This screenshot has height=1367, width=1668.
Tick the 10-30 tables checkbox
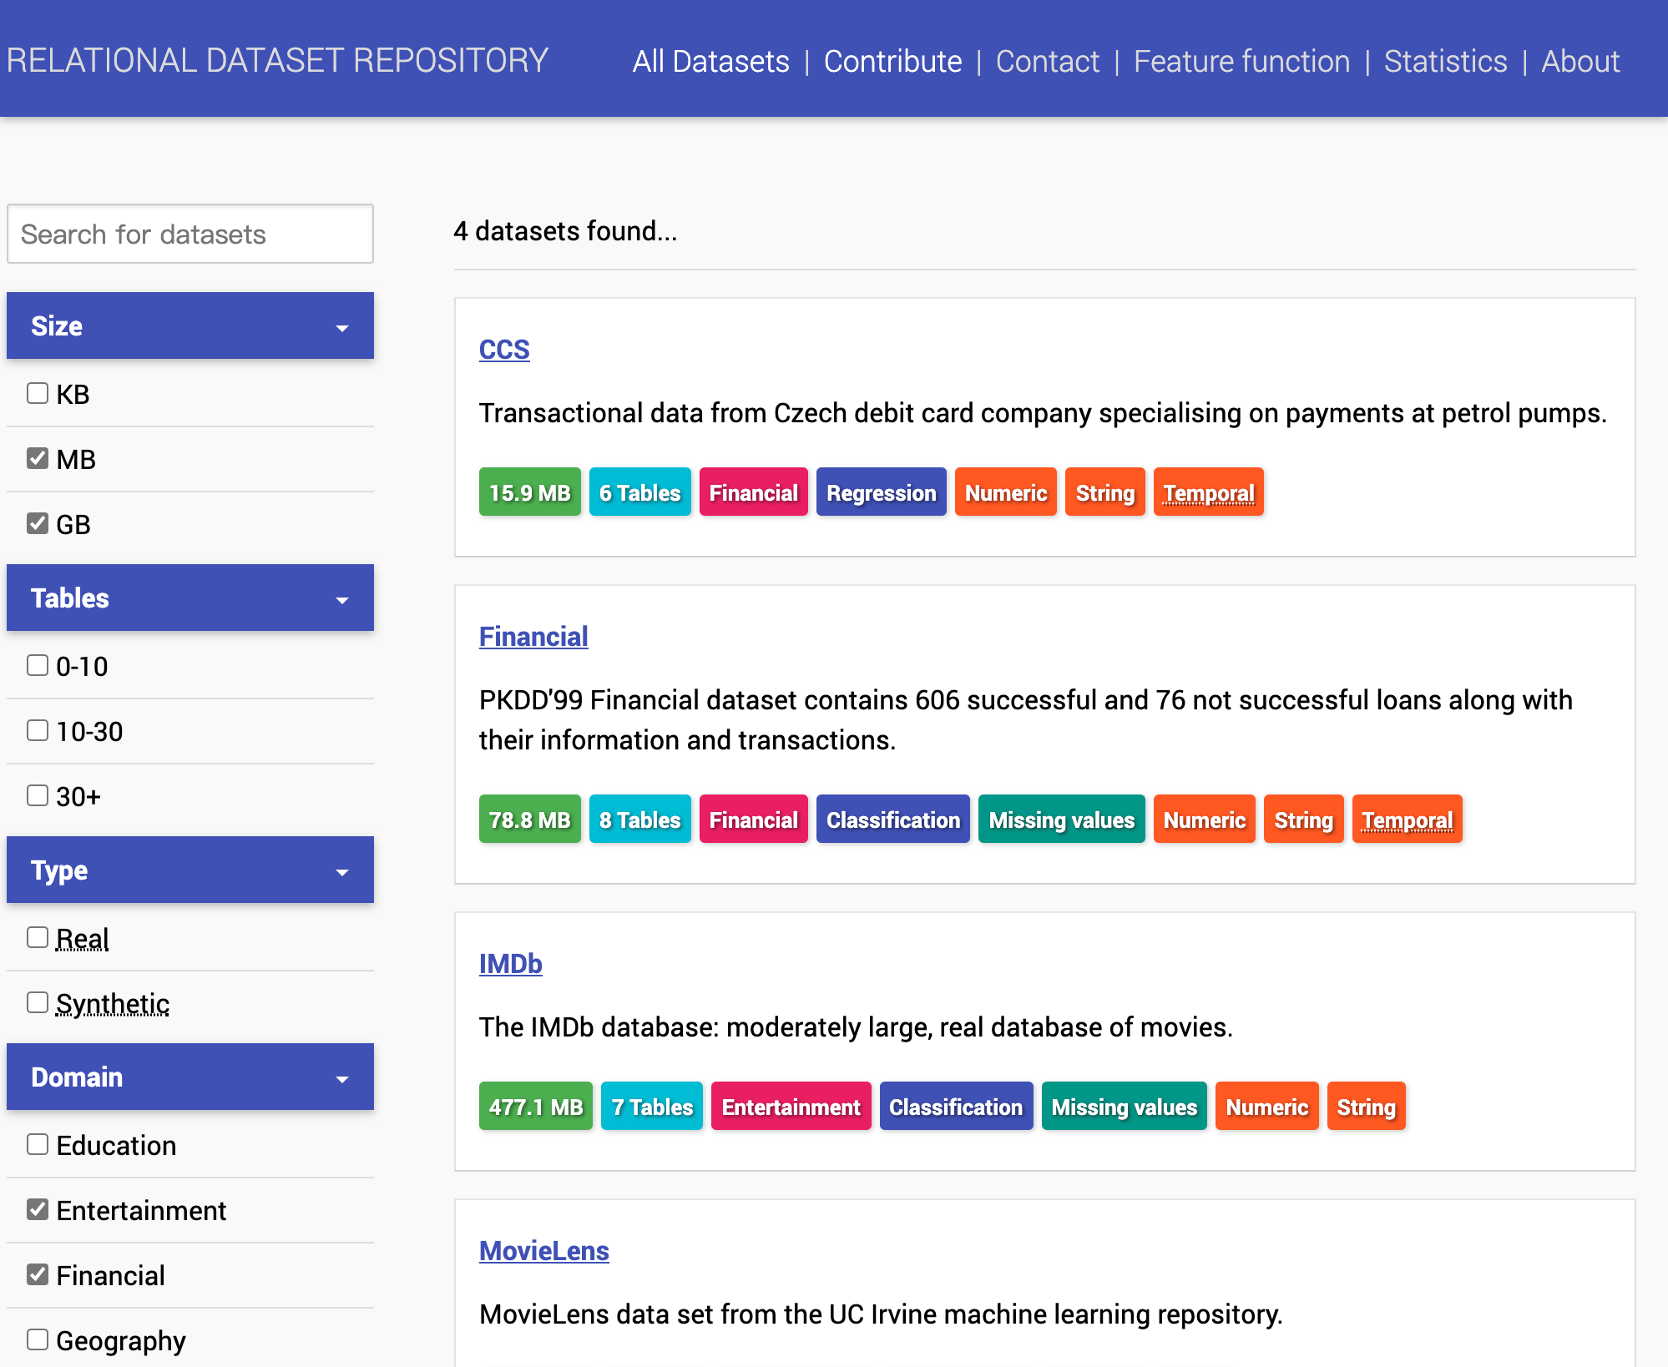38,730
